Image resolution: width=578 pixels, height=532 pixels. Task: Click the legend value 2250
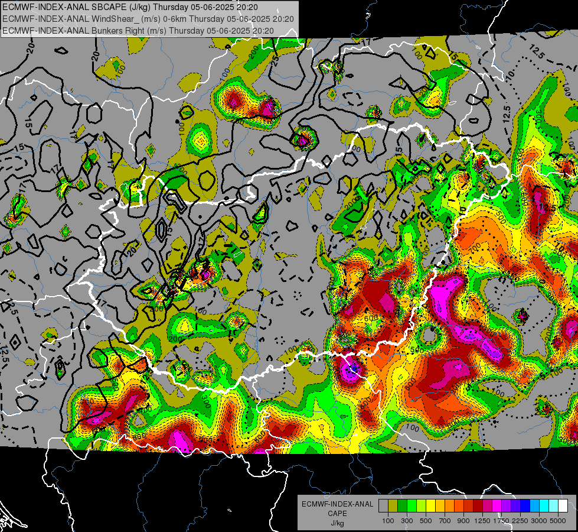pyautogui.click(x=520, y=521)
